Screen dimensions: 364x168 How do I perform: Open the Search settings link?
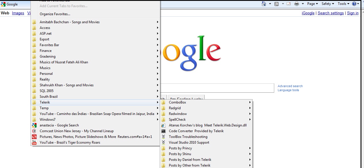pyautogui.click(x=331, y=13)
